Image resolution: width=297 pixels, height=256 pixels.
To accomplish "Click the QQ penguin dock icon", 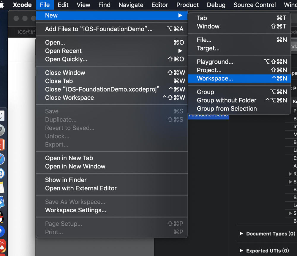I will tap(1, 217).
